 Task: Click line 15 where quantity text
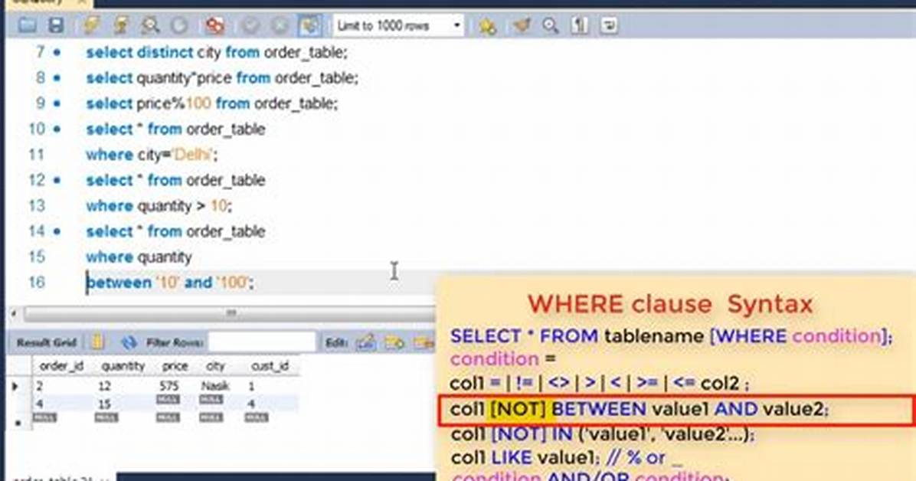tap(139, 257)
